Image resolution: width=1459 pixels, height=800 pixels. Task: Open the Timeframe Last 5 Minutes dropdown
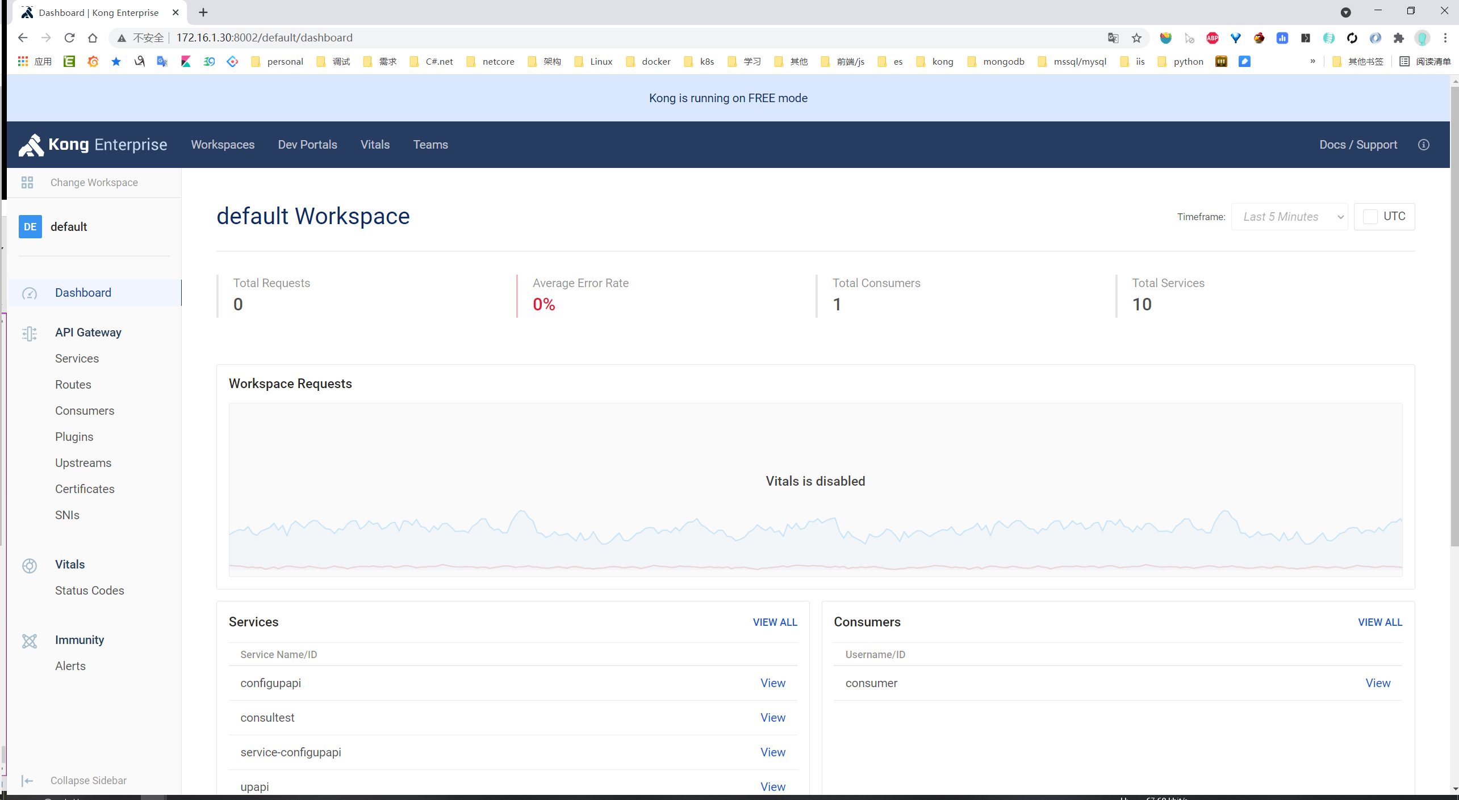pos(1289,217)
